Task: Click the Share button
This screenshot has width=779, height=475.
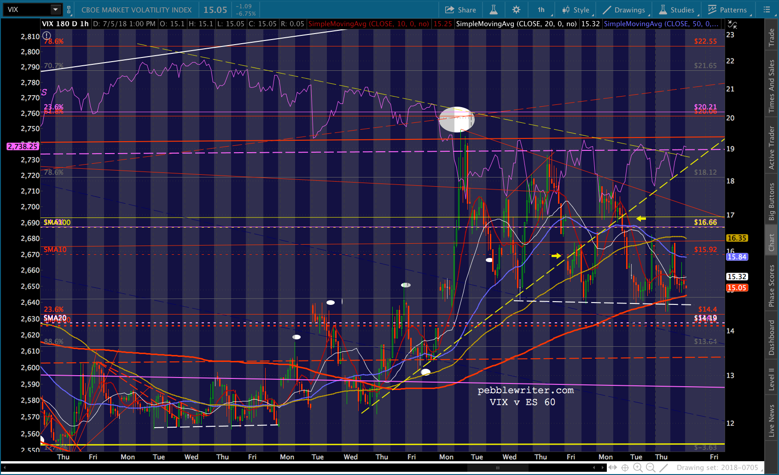Action: point(460,10)
